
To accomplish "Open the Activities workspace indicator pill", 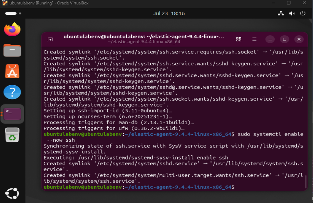I will pos(13,13).
